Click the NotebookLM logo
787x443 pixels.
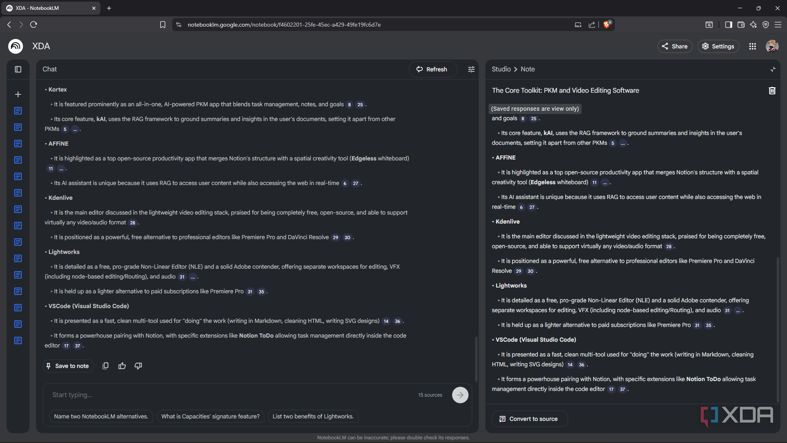pyautogui.click(x=16, y=46)
